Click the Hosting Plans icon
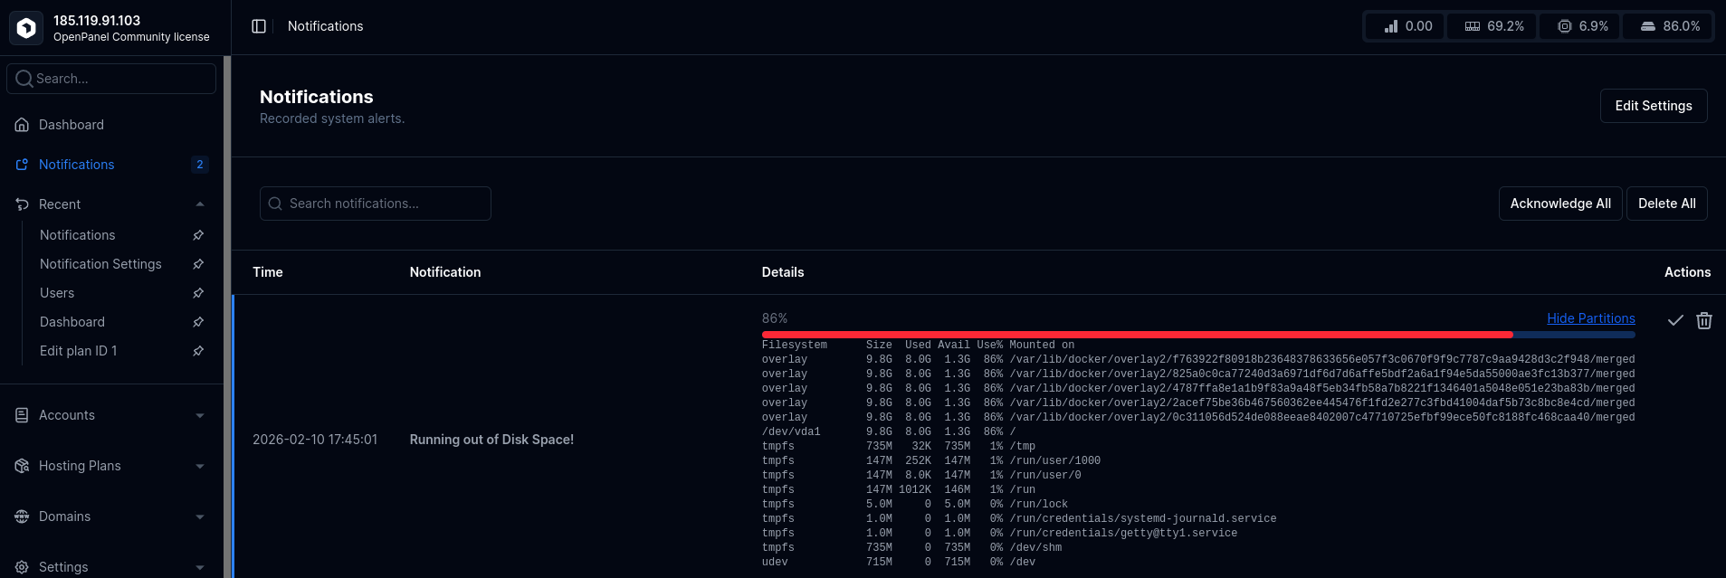 pos(22,466)
